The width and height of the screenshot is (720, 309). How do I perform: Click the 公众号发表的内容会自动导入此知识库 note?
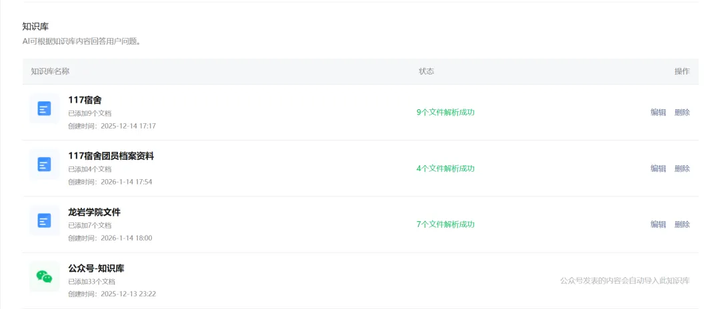tap(625, 281)
